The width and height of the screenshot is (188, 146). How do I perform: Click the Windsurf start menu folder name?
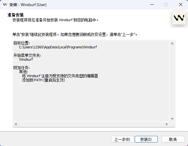tap(26, 59)
